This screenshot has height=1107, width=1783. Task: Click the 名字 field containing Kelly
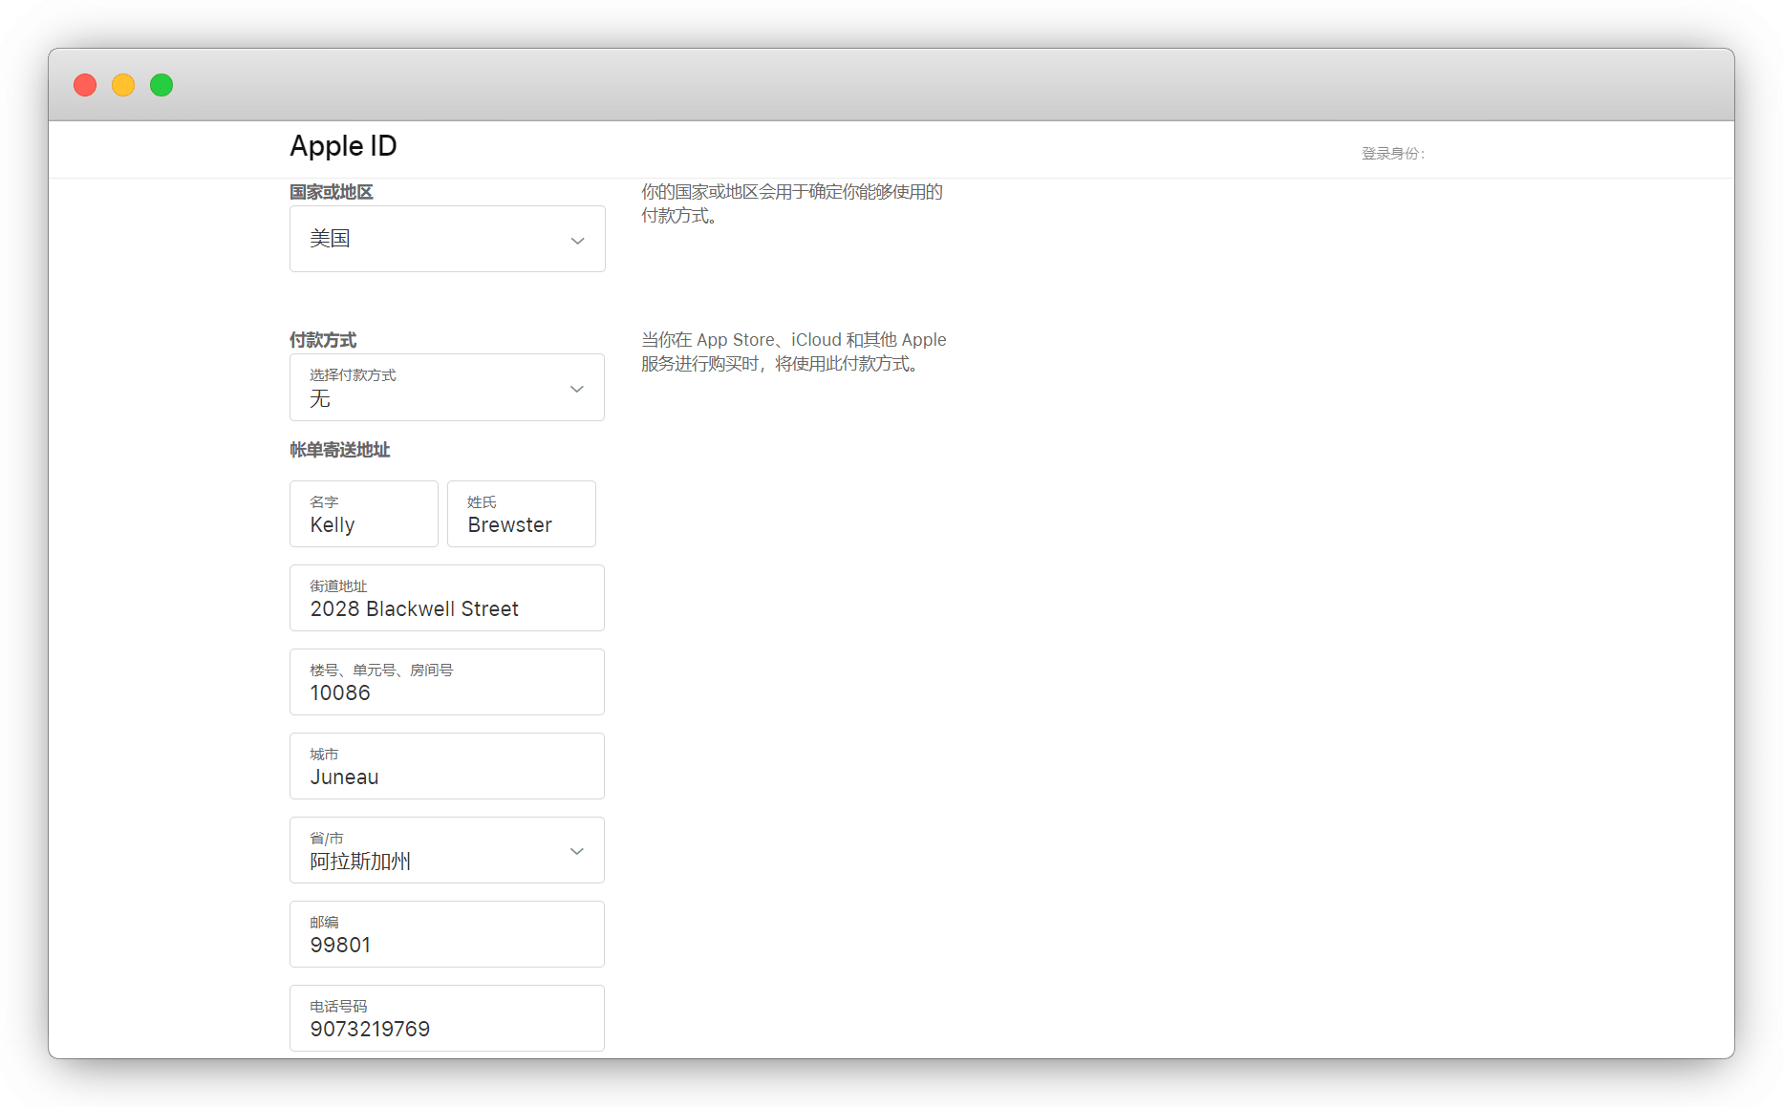[x=363, y=515]
